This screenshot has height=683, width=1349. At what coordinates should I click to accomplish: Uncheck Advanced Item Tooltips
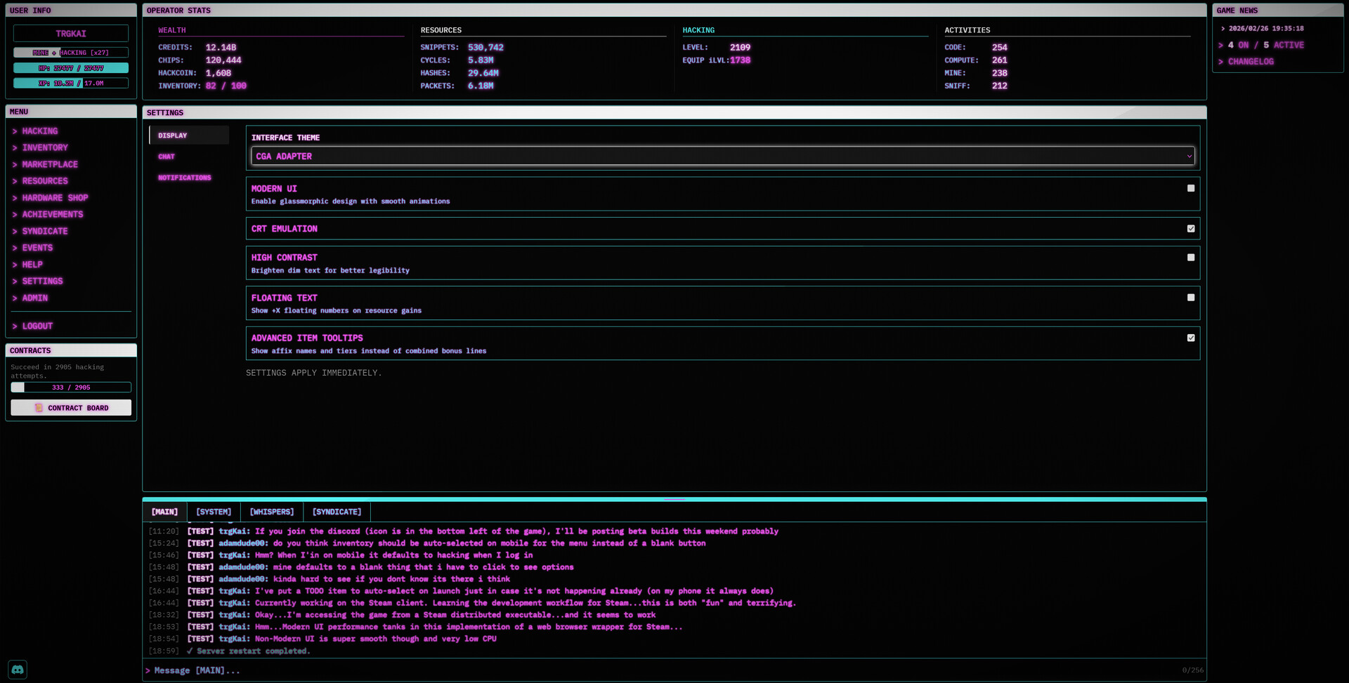1190,338
